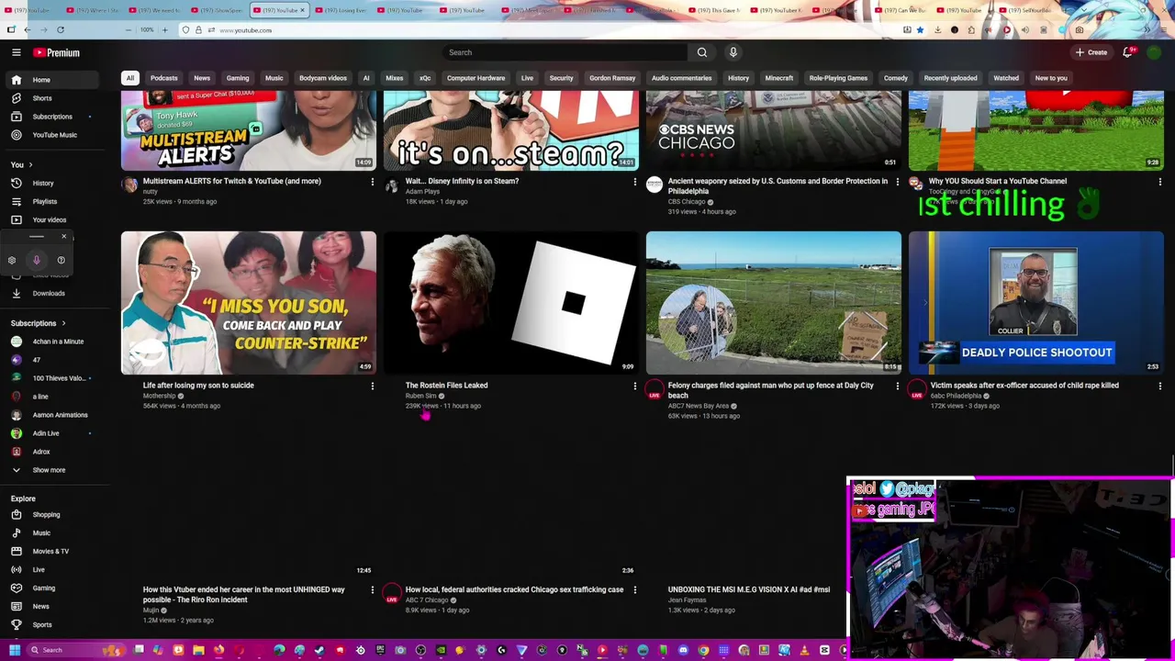Expand the Subscriptions section header
The height and width of the screenshot is (661, 1175).
tap(39, 323)
